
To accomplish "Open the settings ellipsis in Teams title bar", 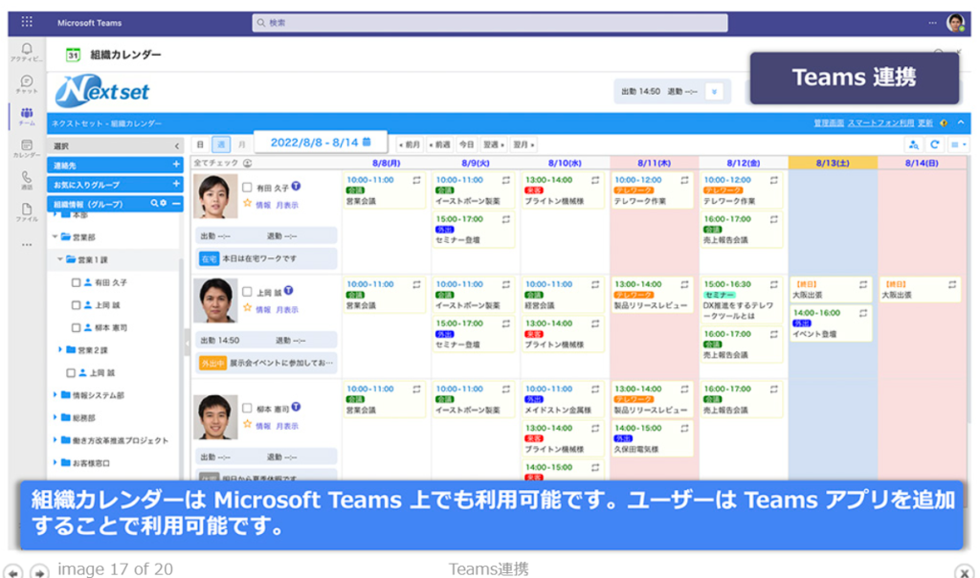I will 932,23.
